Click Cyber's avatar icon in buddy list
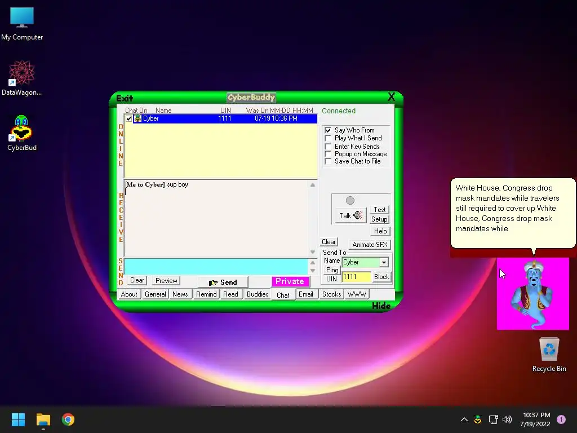Viewport: 577px width, 433px height. pos(137,118)
